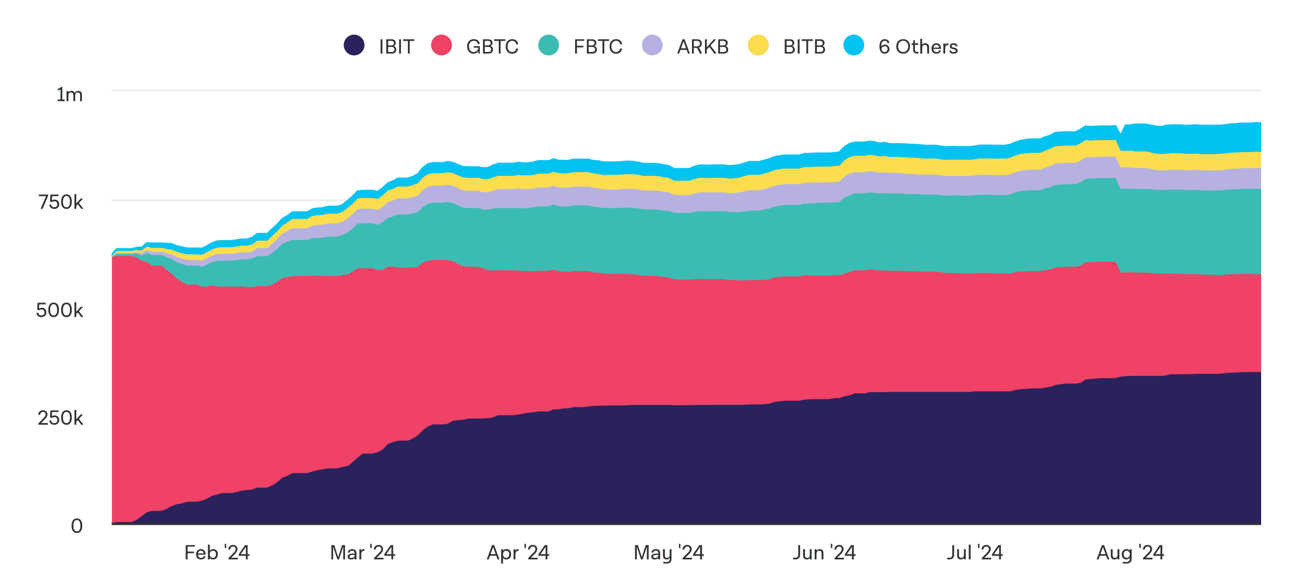The width and height of the screenshot is (1299, 574).
Task: Click the GBTC red legend dot
Action: pos(441,45)
